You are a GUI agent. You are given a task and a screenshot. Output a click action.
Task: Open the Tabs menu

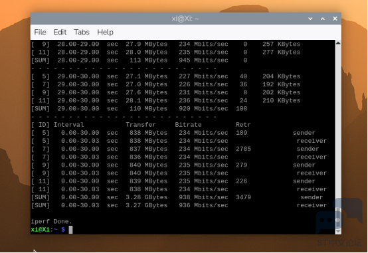82,32
